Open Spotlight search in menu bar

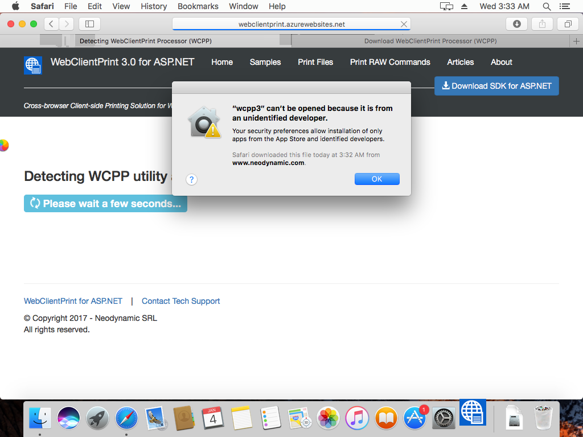547,6
